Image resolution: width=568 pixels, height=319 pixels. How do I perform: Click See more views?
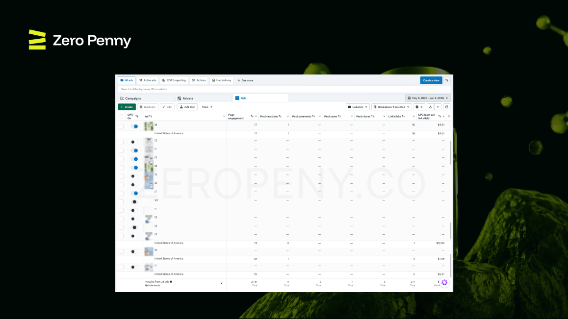point(245,80)
